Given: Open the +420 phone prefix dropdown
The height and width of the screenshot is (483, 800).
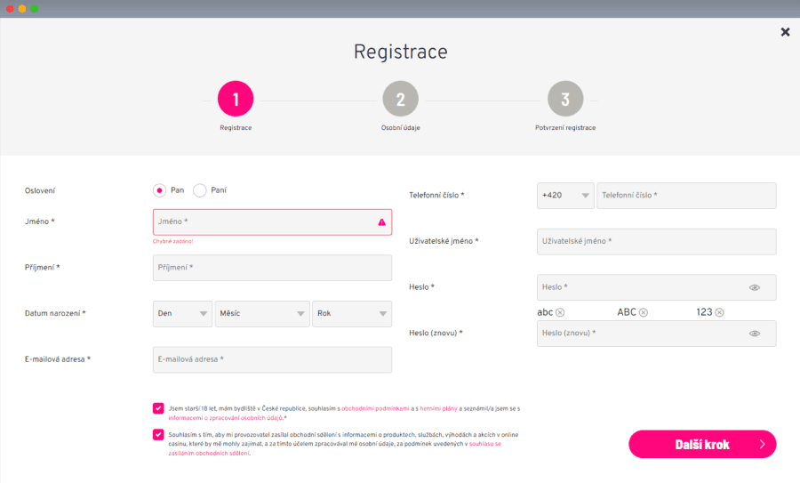Looking at the screenshot, I should click(x=565, y=196).
